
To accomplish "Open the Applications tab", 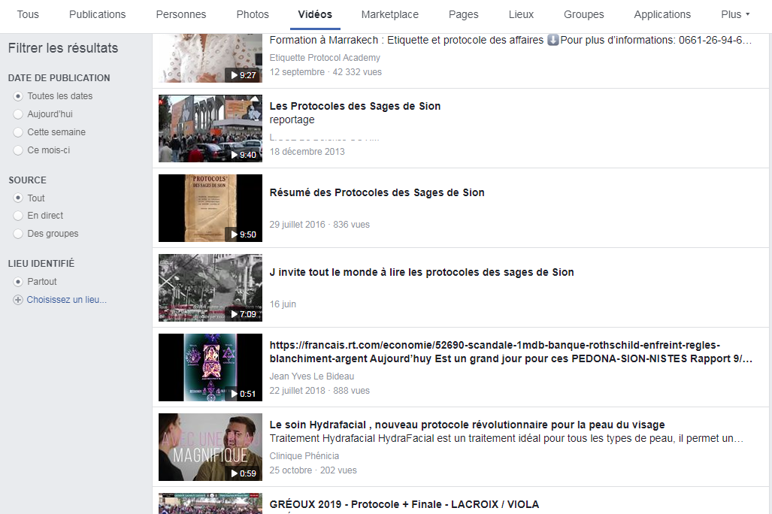I will click(662, 15).
